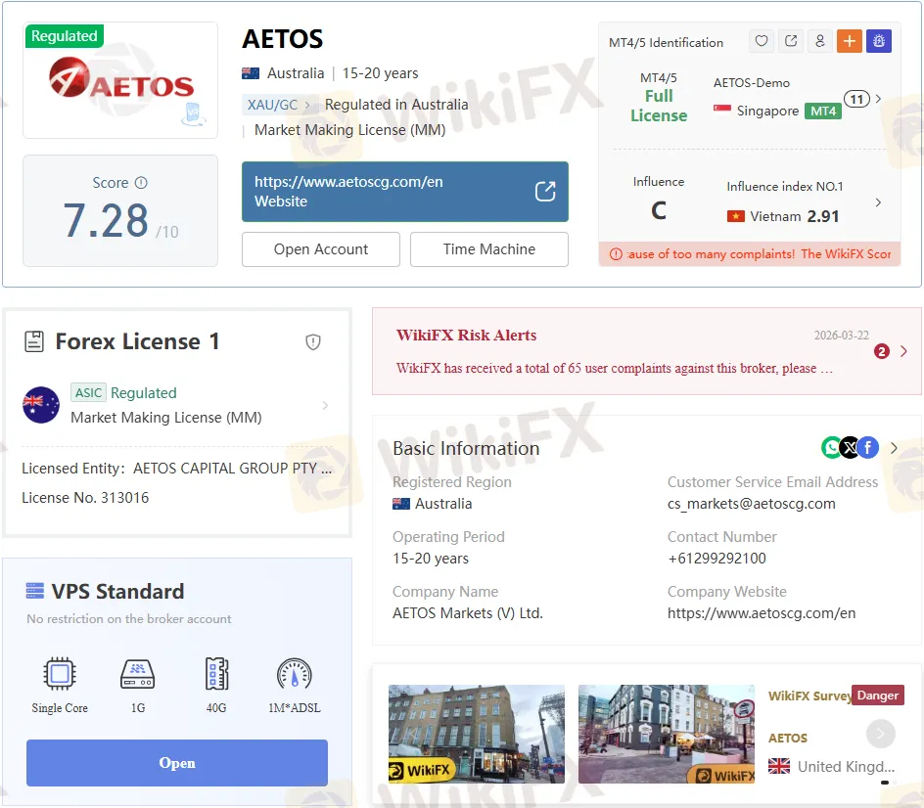Viewport: 924px width, 808px height.
Task: Click the share icon beside the heart
Action: 791,41
